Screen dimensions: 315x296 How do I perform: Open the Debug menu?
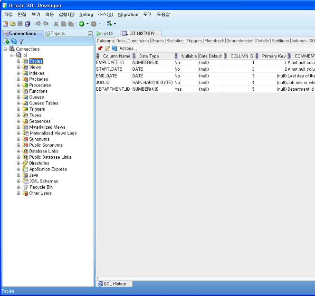86,14
